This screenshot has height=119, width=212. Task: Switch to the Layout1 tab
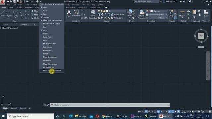[x=14, y=108]
